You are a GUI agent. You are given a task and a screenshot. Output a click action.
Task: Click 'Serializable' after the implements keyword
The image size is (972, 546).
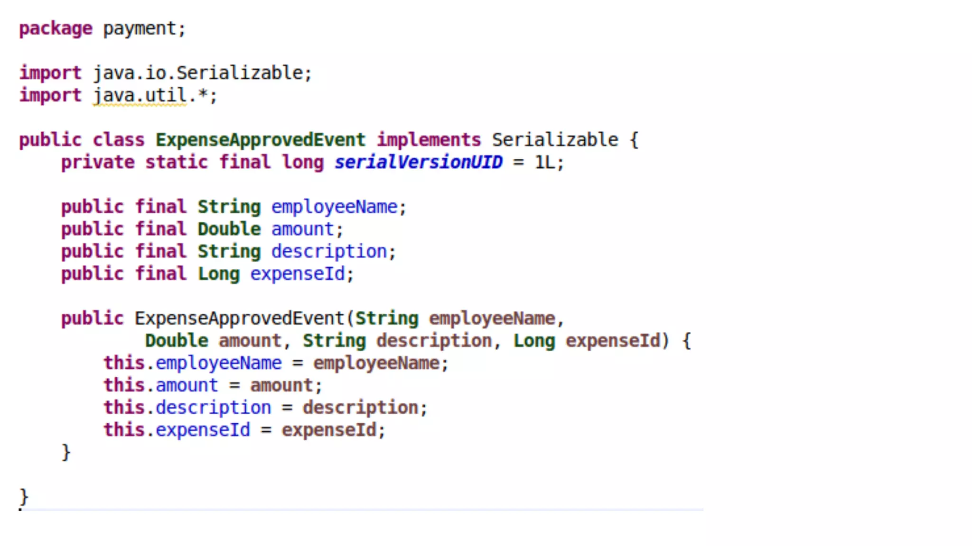tap(555, 140)
